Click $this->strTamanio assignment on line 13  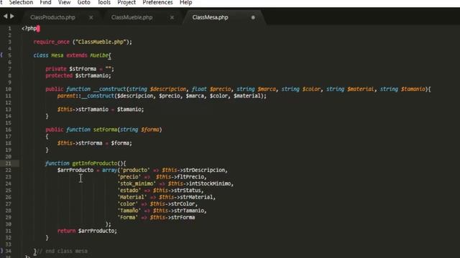[x=101, y=110]
